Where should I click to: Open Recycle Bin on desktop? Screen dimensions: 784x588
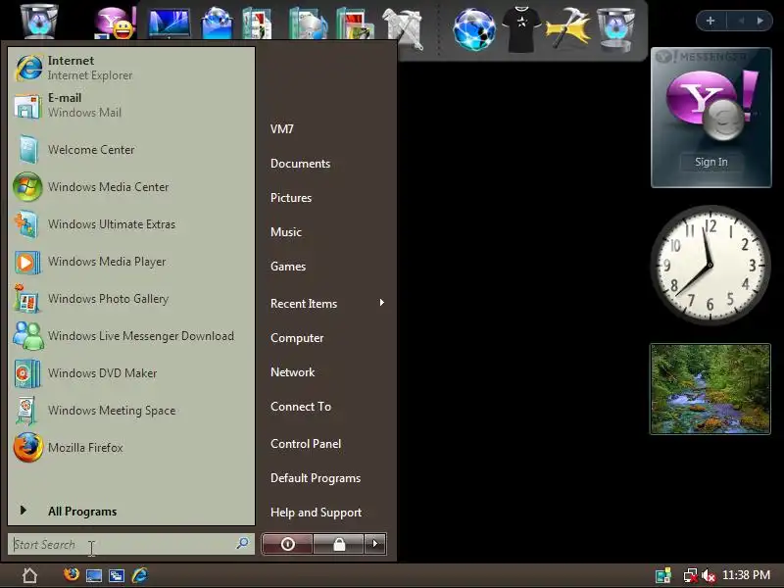point(39,21)
